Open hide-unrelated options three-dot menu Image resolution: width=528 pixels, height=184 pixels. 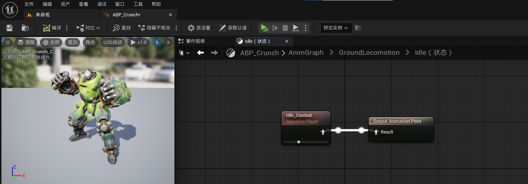click(x=176, y=28)
